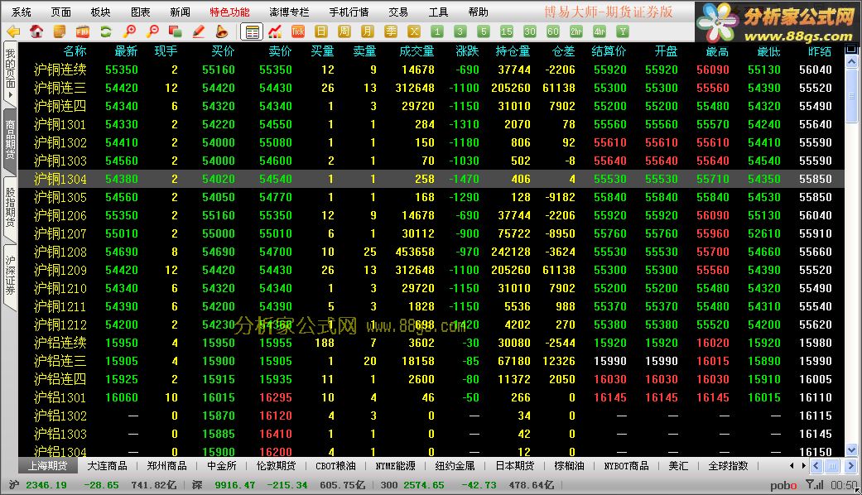Open the 帮助 menu
Image resolution: width=862 pixels, height=495 pixels.
(478, 12)
